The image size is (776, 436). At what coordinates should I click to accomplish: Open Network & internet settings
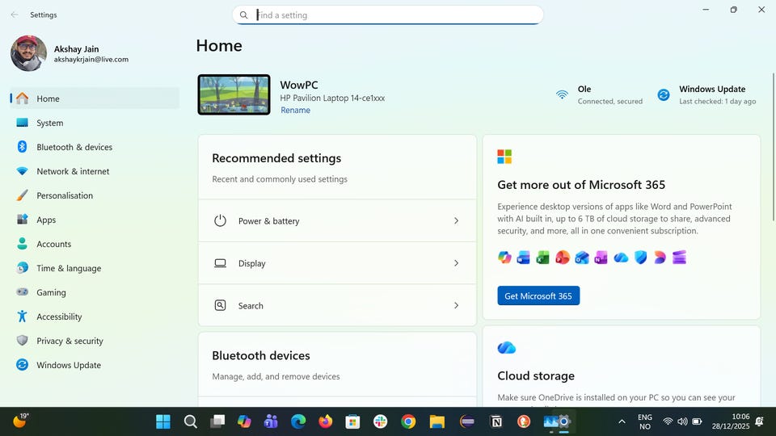tap(95, 171)
